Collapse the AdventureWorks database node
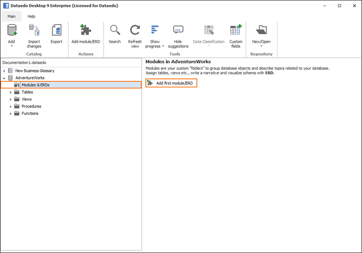Screen dimensions: 362x253 5,78
